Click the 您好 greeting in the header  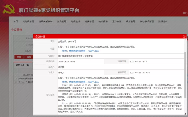185,13
